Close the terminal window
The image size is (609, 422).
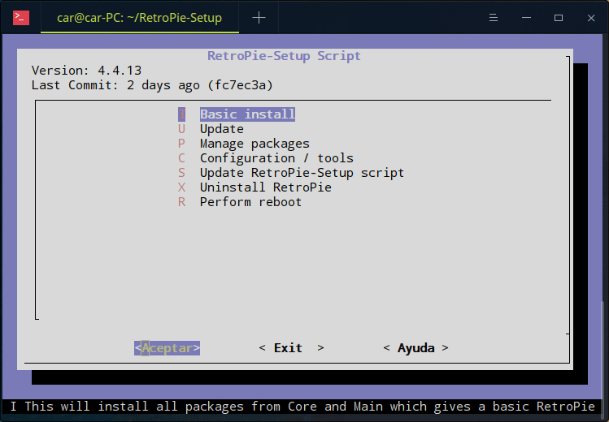[x=590, y=17]
